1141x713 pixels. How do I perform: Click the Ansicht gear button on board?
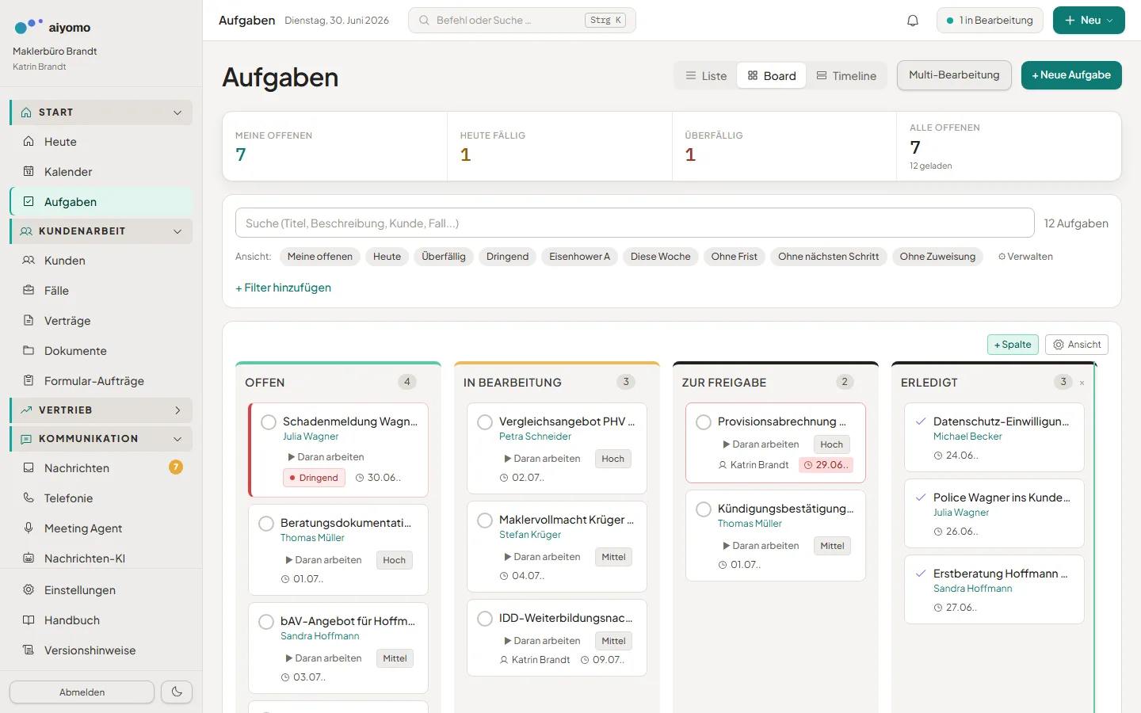pos(1077,345)
